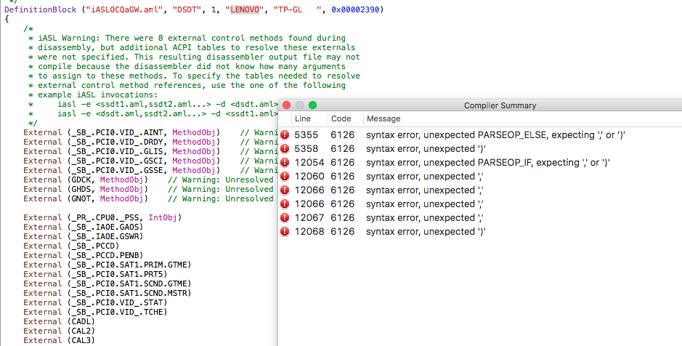The width and height of the screenshot is (682, 346).
Task: Place cursor on IntObj in _PSS line
Action: coord(162,217)
